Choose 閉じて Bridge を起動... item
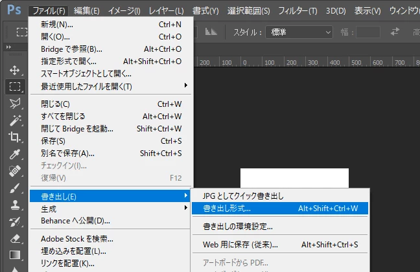The image size is (420, 272). point(111,128)
